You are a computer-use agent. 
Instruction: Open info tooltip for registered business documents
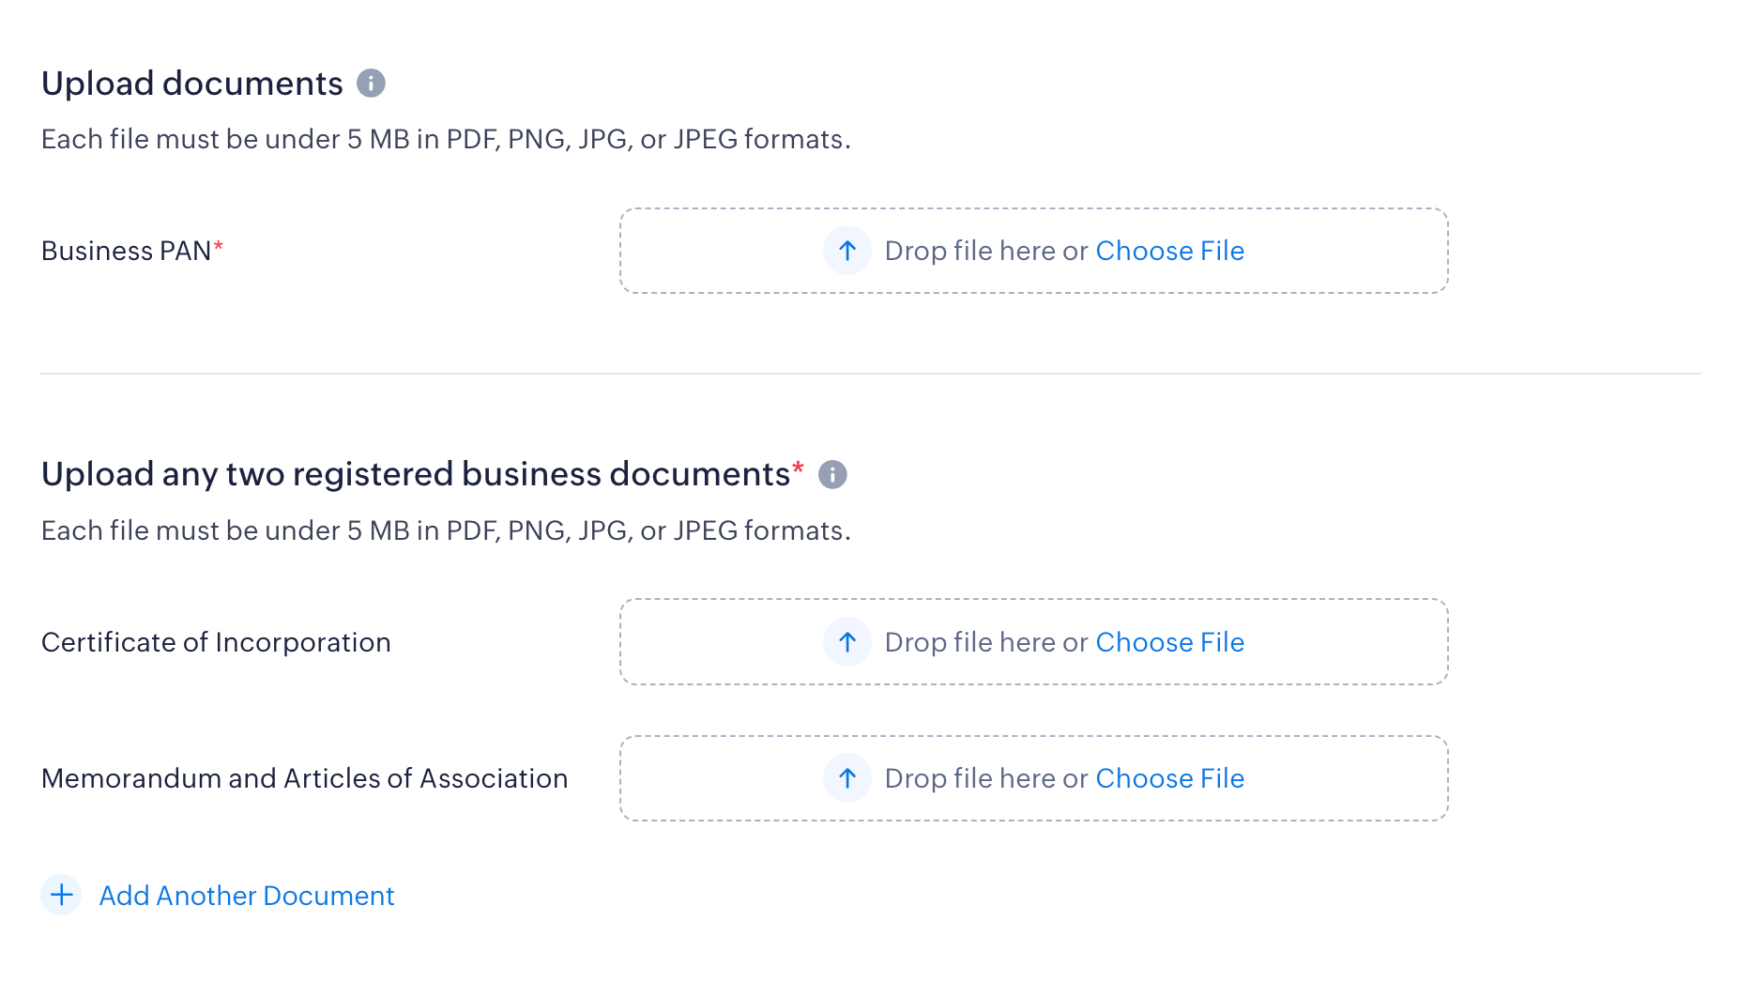pos(832,475)
